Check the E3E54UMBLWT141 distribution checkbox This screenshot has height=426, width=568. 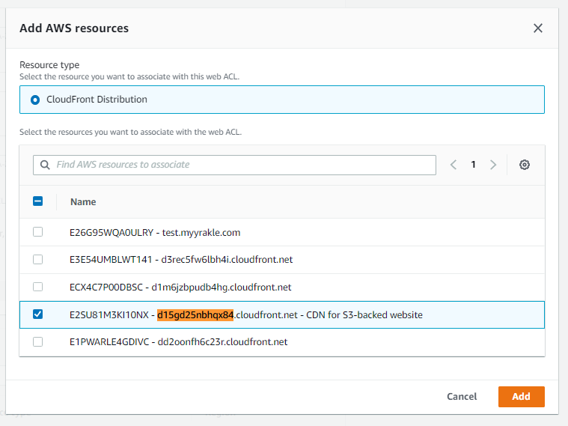(x=38, y=260)
